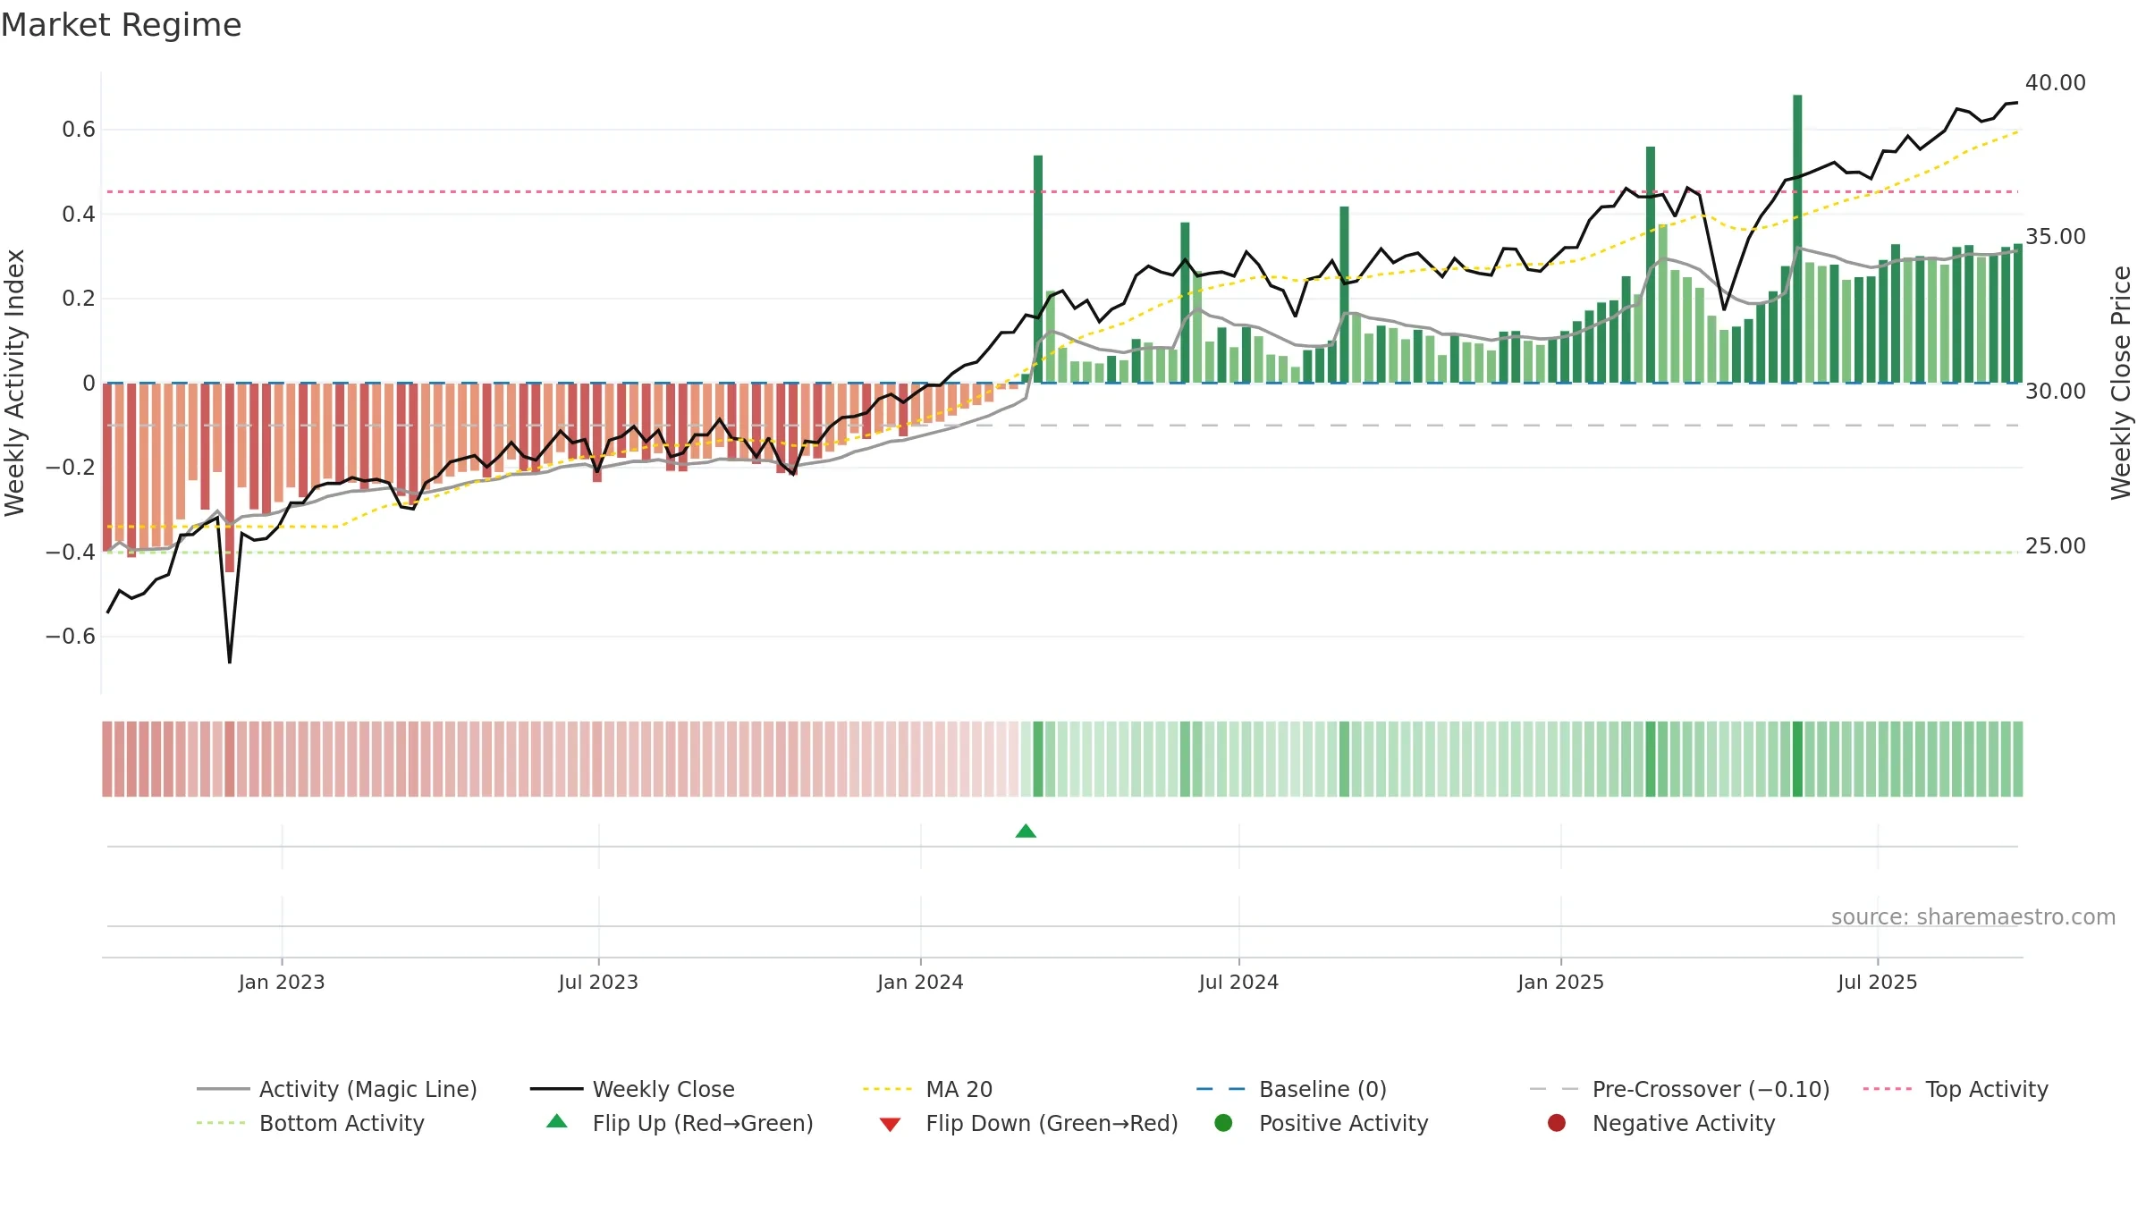Image resolution: width=2146 pixels, height=1207 pixels.
Task: Toggle the Top Activity legend entry
Action: coord(1956,1089)
